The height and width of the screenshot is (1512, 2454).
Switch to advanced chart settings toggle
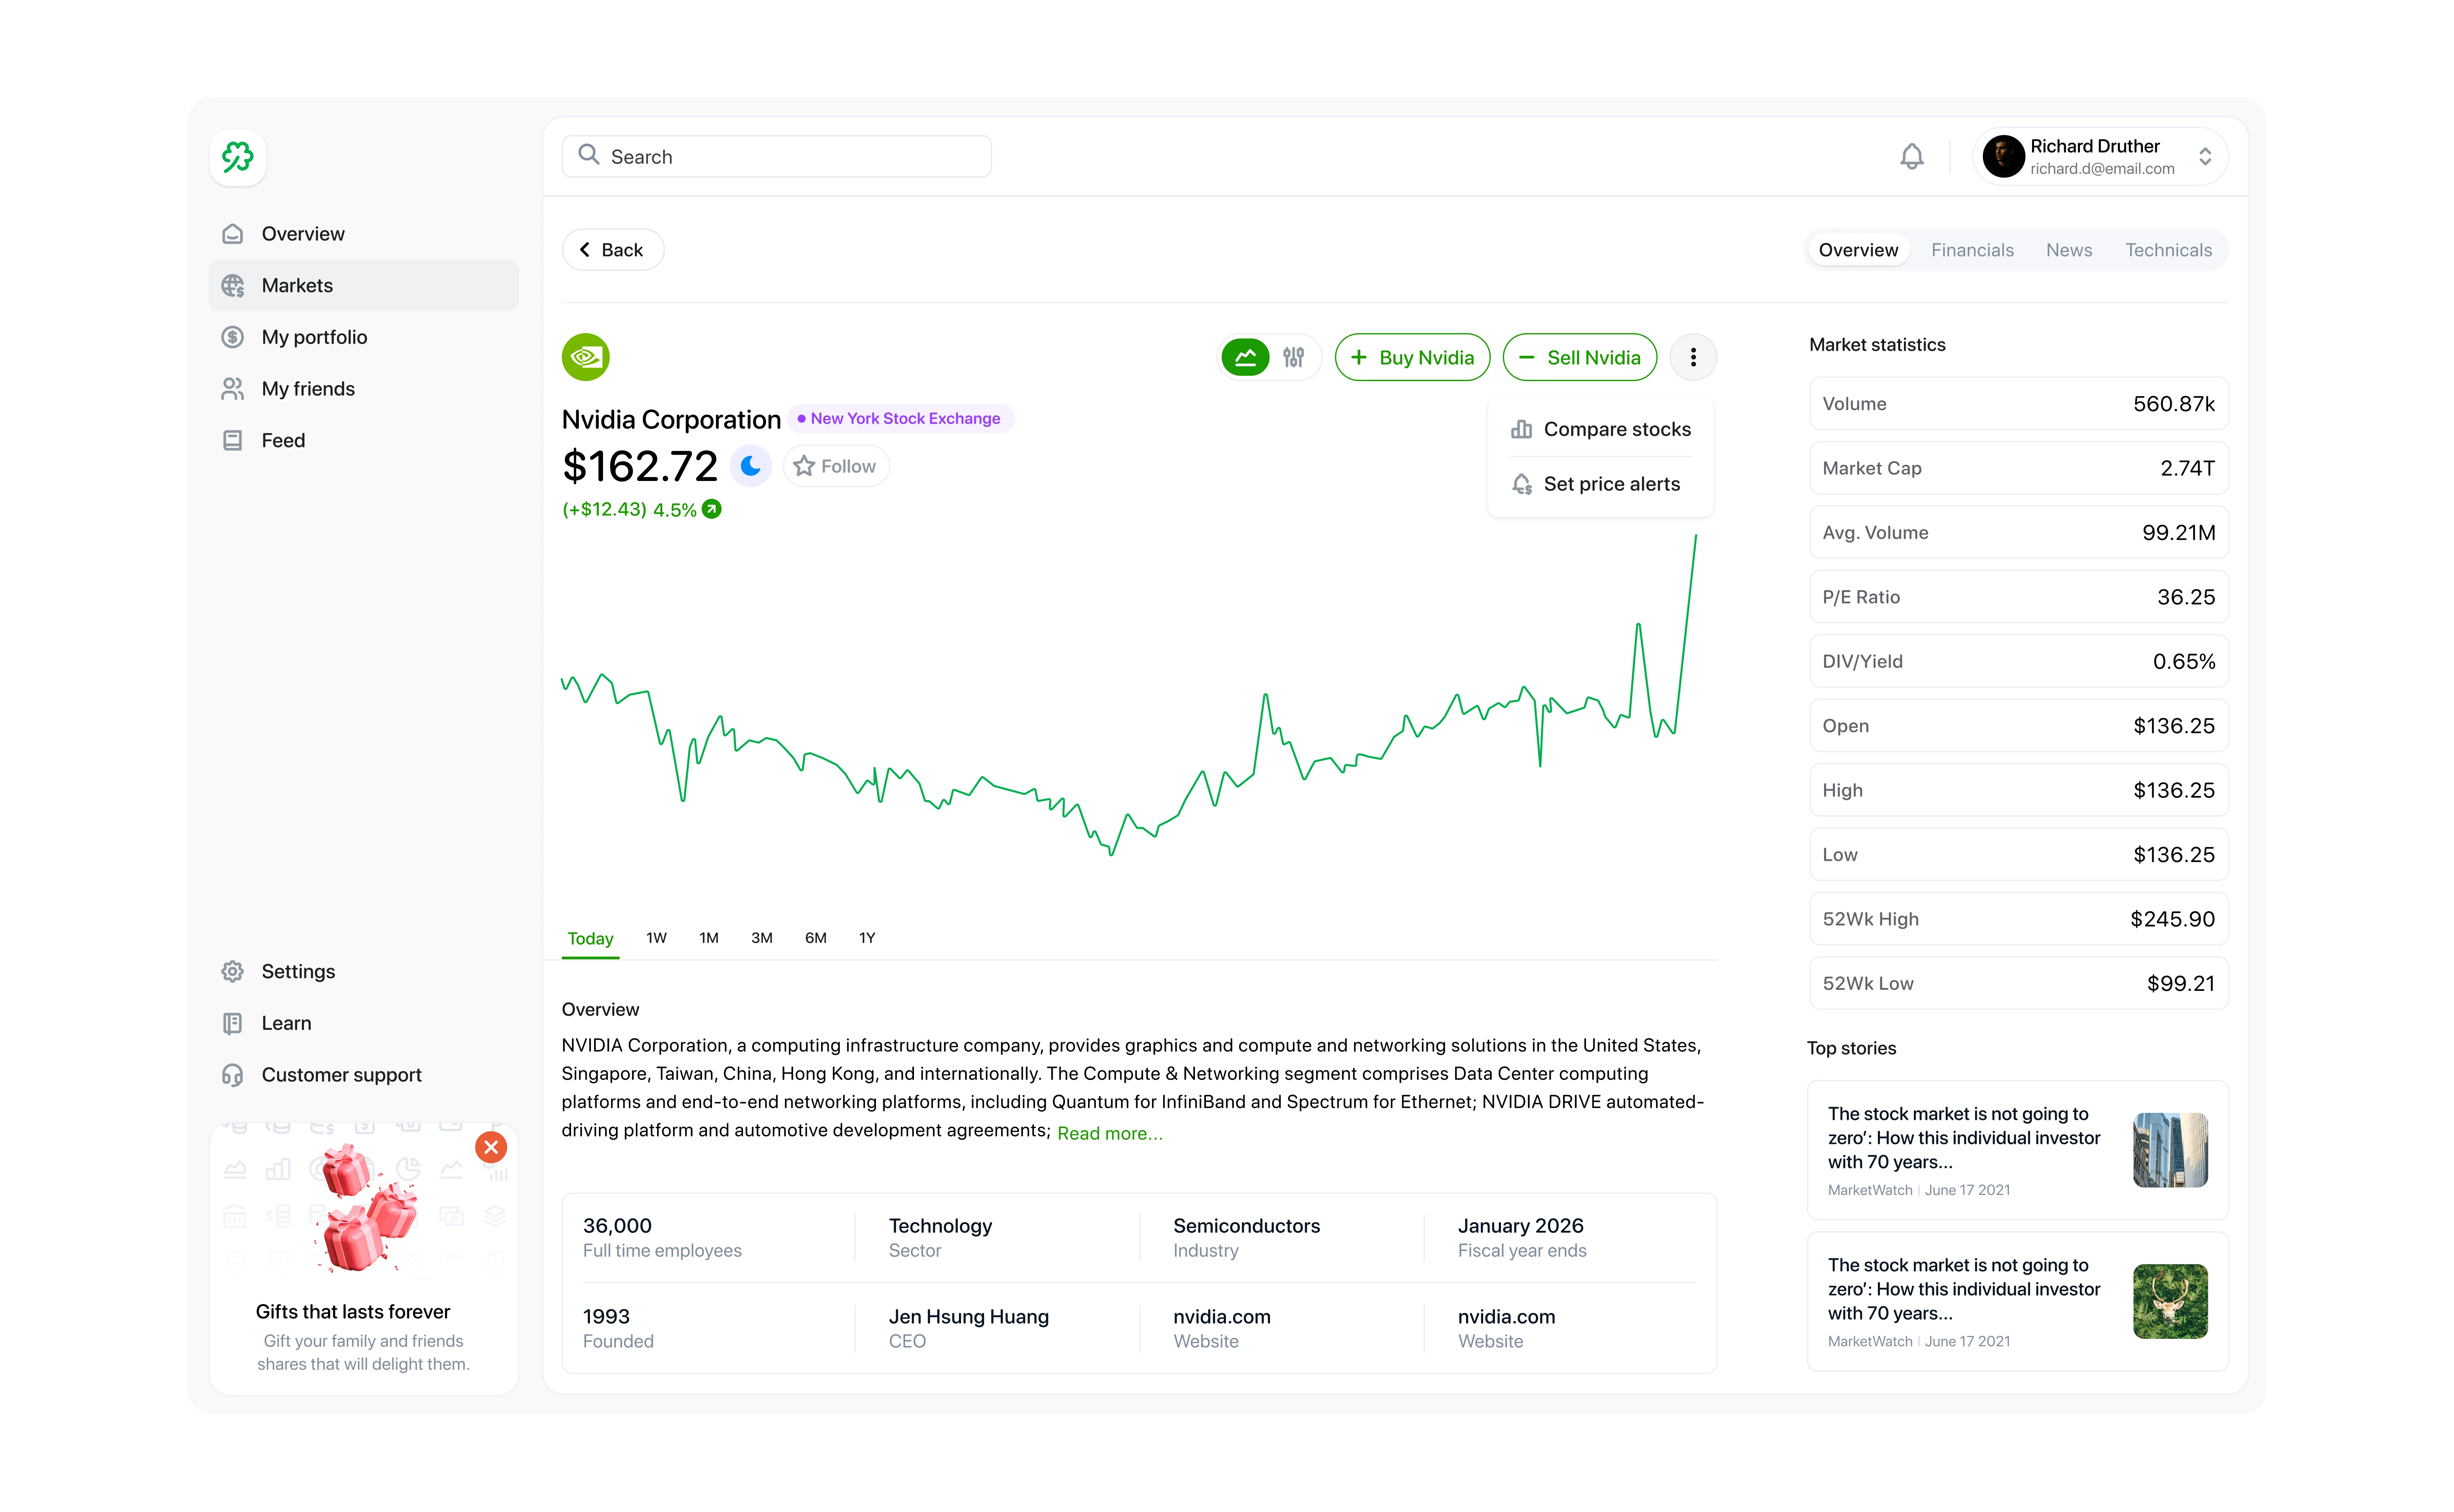[x=1294, y=357]
